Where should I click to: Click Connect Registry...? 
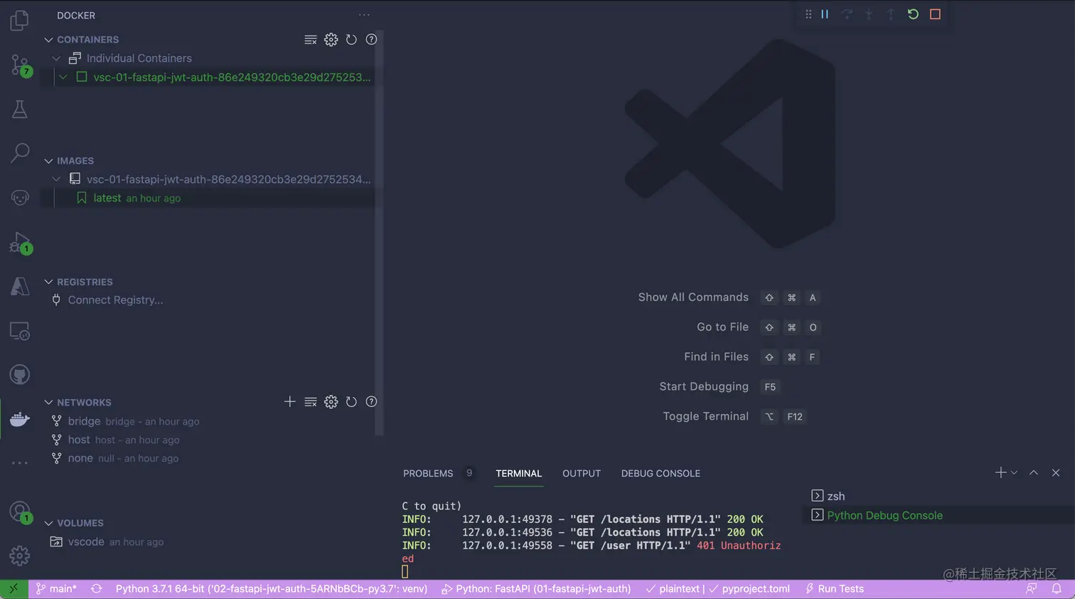[x=115, y=299]
